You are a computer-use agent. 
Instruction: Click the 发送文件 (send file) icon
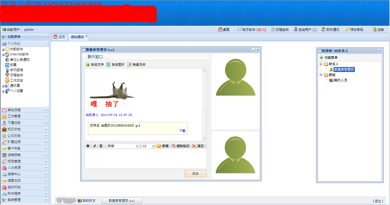[95, 64]
